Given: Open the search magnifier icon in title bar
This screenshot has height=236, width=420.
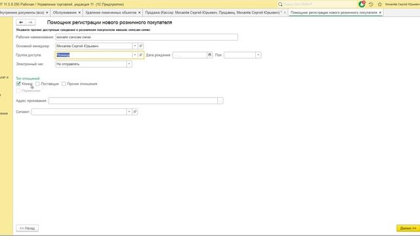Looking at the screenshot, I should tap(280, 5).
